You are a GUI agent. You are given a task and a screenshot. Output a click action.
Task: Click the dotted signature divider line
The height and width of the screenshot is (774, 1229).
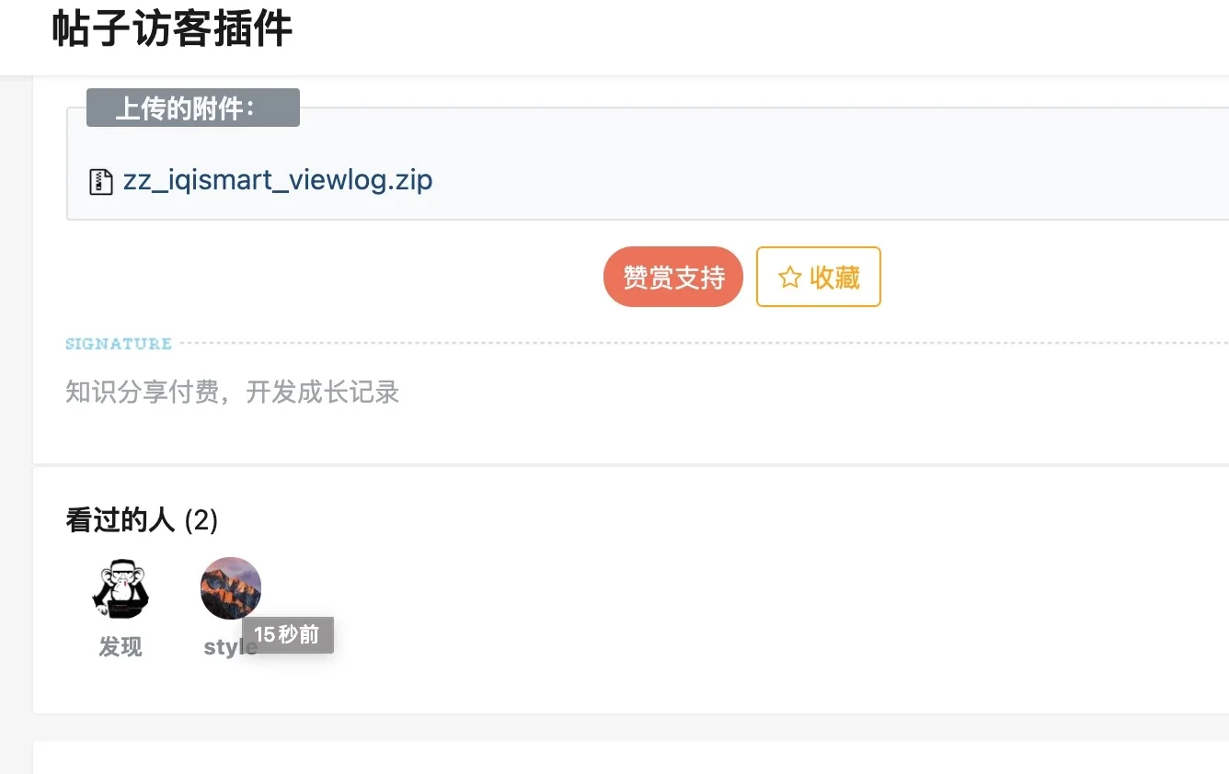click(x=704, y=343)
